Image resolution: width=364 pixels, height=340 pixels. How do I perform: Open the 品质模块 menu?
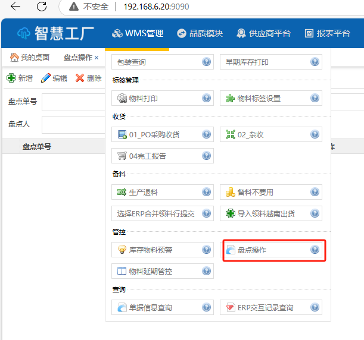[x=200, y=33]
